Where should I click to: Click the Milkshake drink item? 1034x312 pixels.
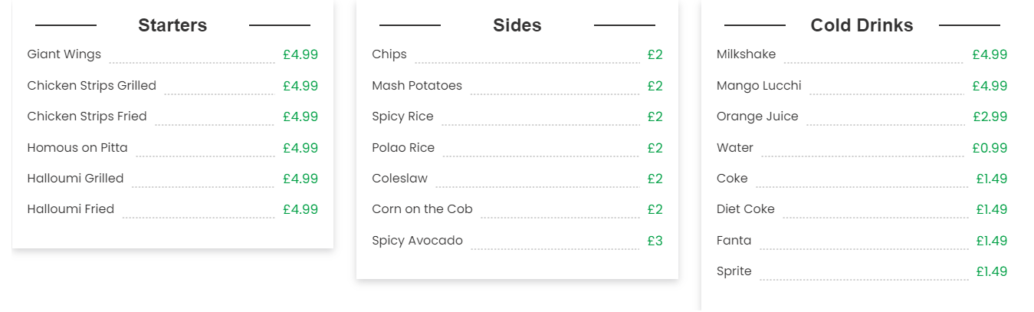[746, 54]
